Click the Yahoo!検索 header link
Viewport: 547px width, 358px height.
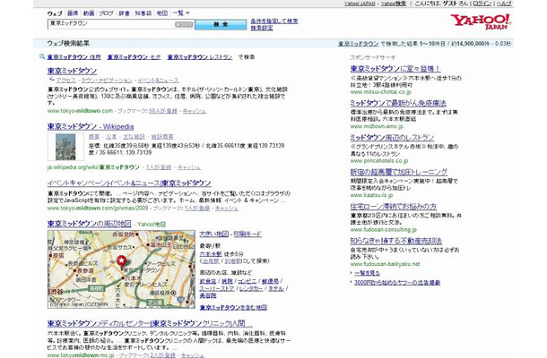click(x=393, y=4)
